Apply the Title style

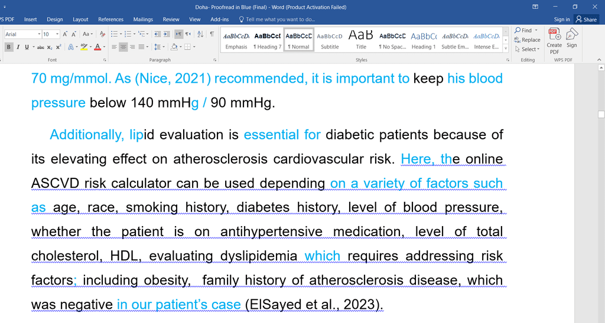(x=361, y=41)
